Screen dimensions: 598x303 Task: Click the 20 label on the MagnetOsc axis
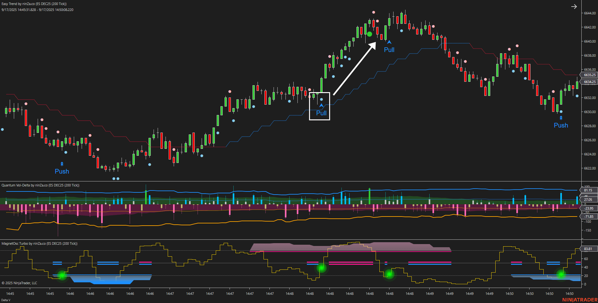586,276
